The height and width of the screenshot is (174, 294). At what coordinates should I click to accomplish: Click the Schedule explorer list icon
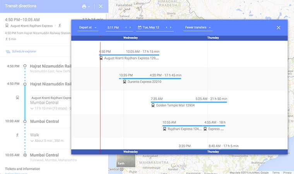pos(8,51)
